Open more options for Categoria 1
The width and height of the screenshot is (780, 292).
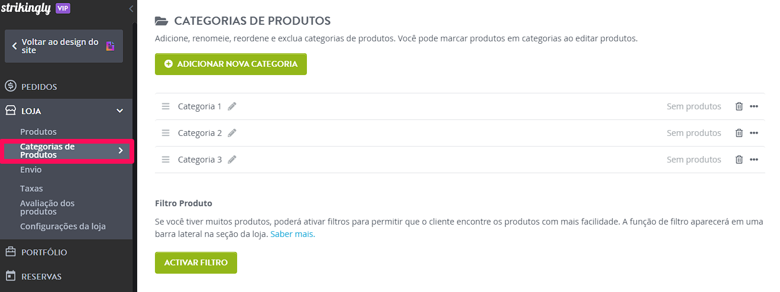pyautogui.click(x=754, y=106)
